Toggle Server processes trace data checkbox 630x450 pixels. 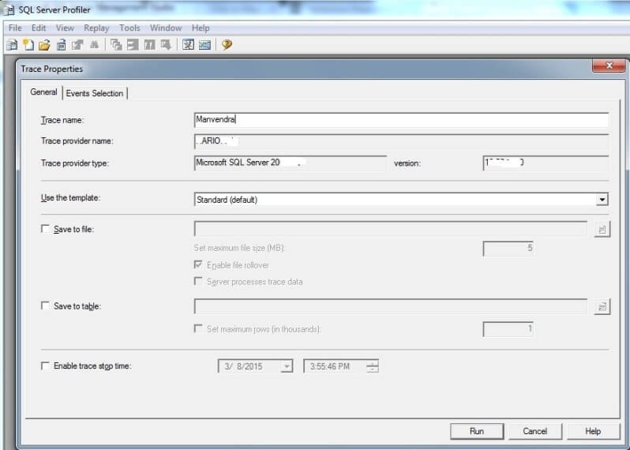(198, 281)
